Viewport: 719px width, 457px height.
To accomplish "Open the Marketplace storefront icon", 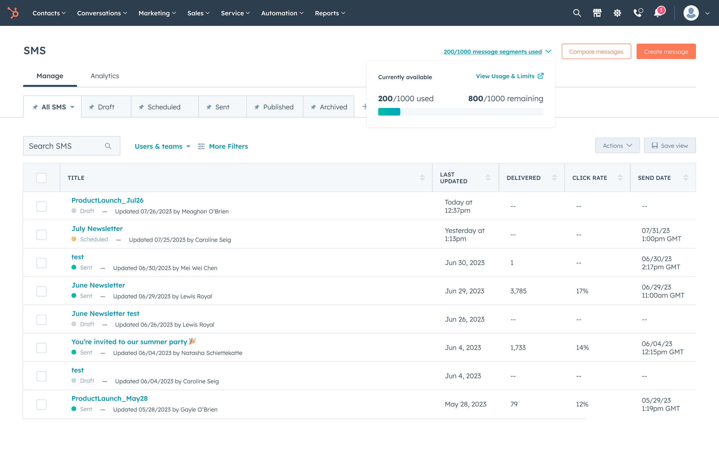I will [x=597, y=13].
